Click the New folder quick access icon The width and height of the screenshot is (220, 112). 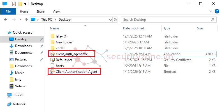20,4
